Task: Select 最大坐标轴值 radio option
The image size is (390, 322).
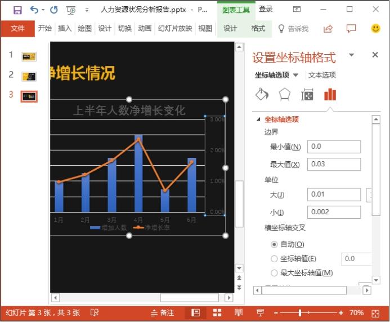Action: (x=274, y=273)
